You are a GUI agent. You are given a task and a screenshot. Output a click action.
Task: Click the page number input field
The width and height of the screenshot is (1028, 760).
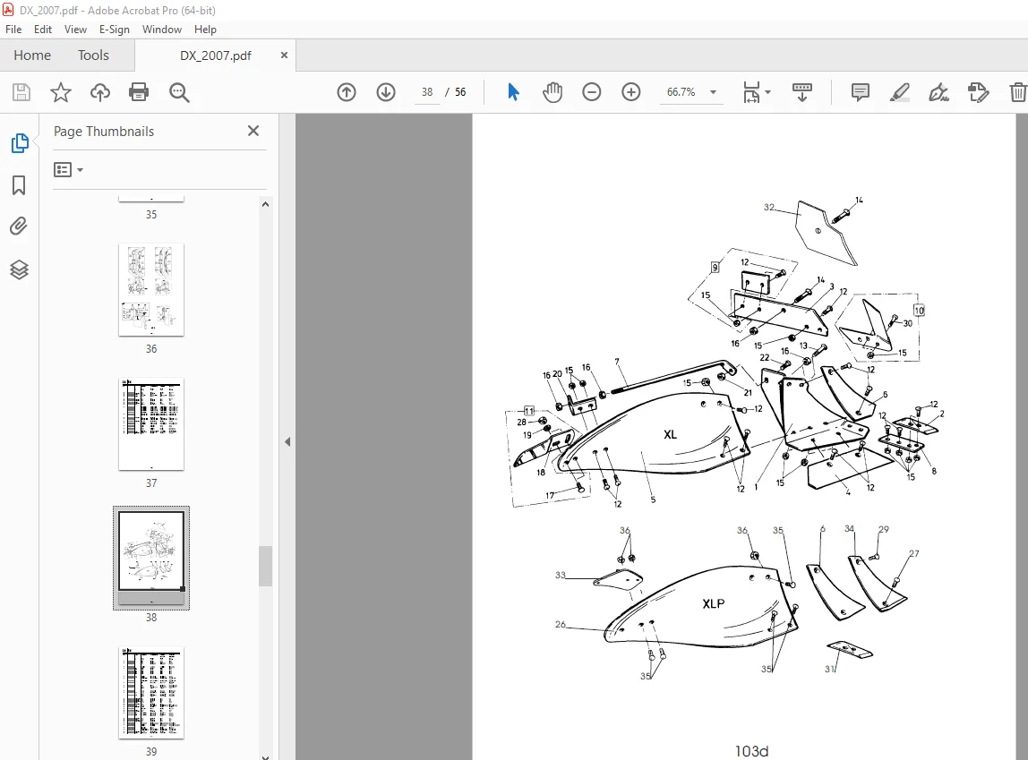pos(427,92)
